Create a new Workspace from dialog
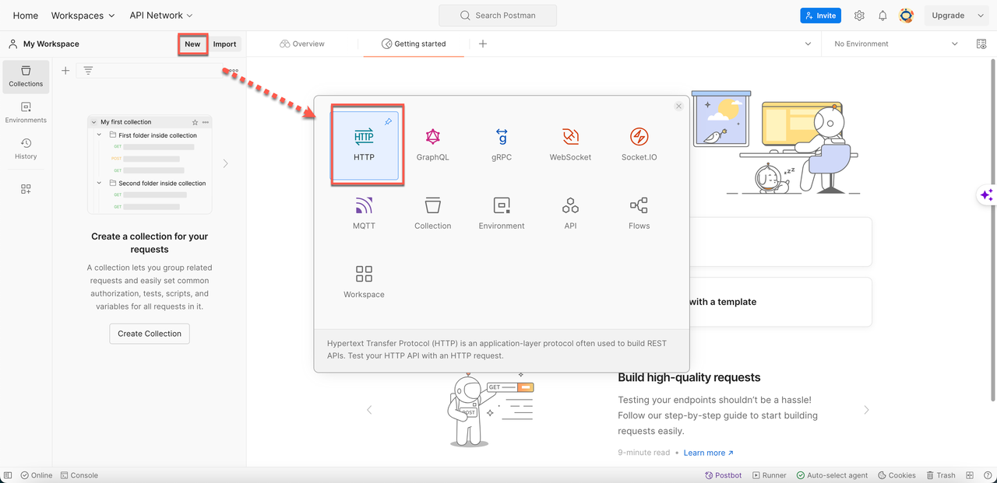The image size is (997, 483). pyautogui.click(x=364, y=282)
